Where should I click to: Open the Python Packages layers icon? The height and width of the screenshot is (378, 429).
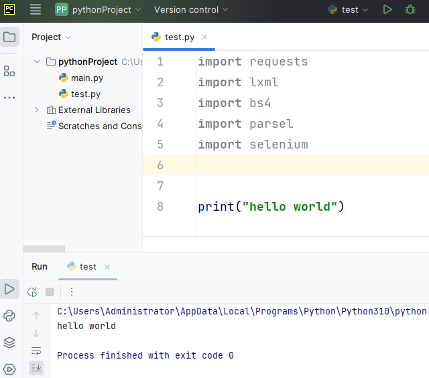9,343
